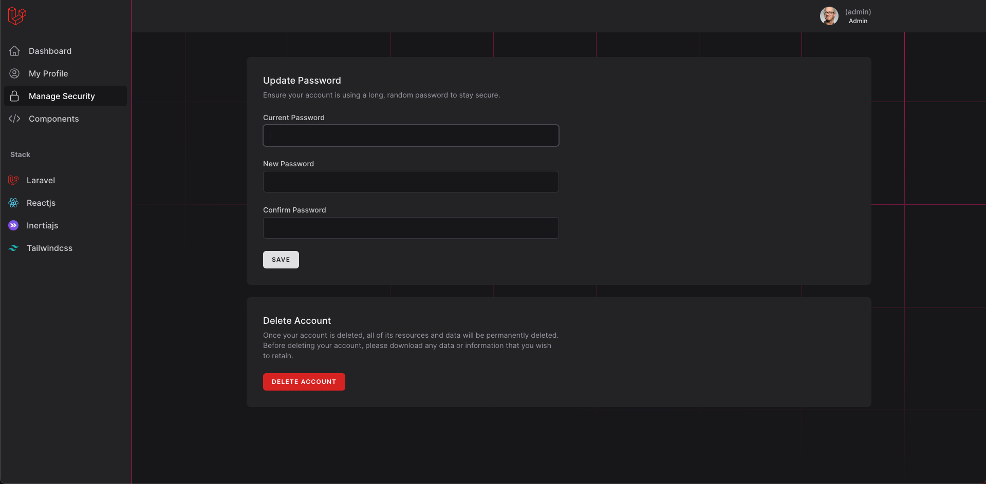Click the Laravel icon in Stack section
The image size is (986, 484).
click(13, 180)
